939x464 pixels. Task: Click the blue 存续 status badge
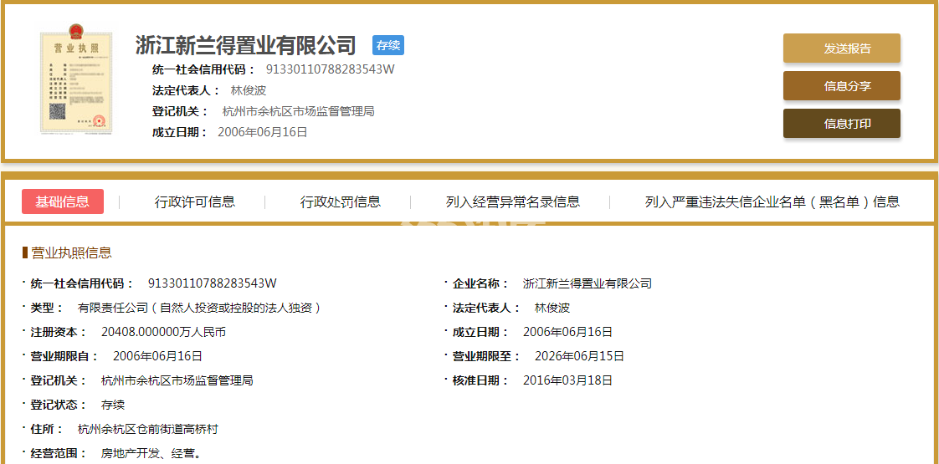coord(388,45)
